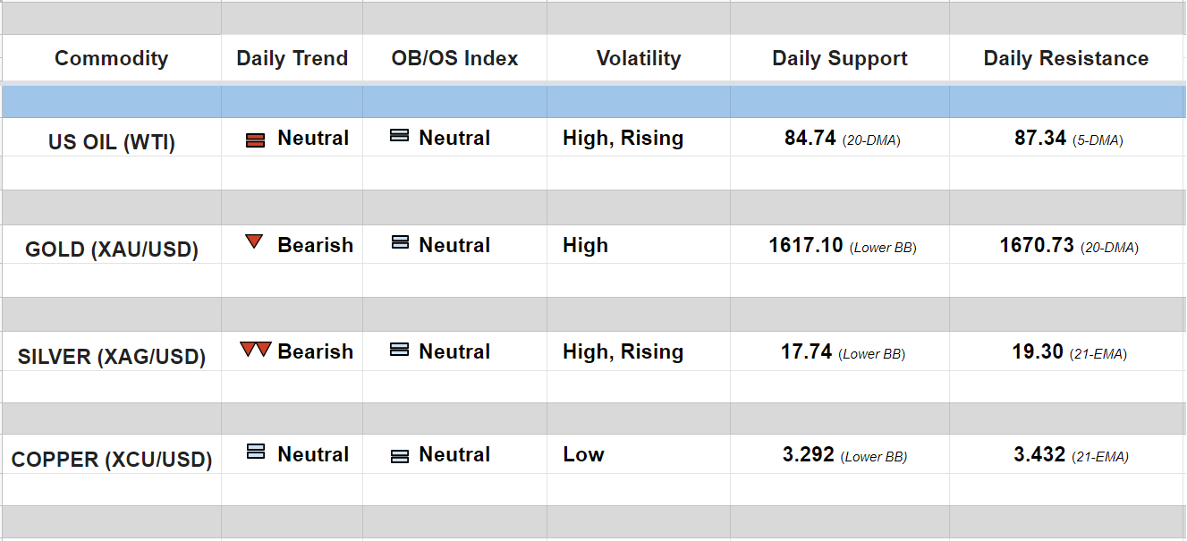Viewport: 1187px width, 541px height.
Task: Select the Commodity column header
Action: (111, 59)
